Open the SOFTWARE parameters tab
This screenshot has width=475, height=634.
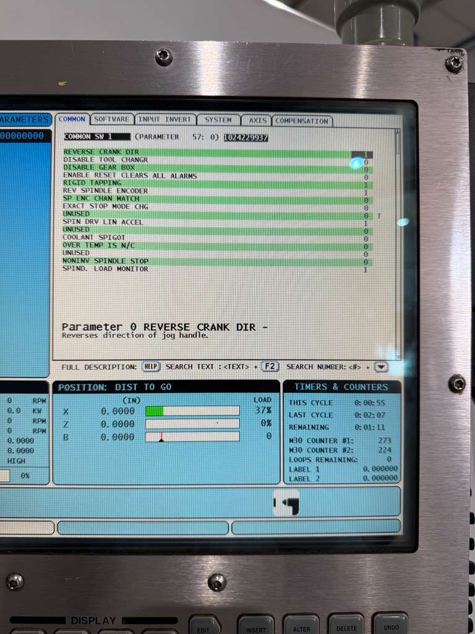coord(111,119)
